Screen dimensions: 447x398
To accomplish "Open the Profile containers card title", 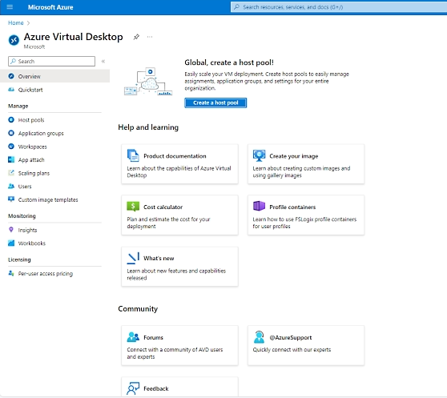I will 292,207.
